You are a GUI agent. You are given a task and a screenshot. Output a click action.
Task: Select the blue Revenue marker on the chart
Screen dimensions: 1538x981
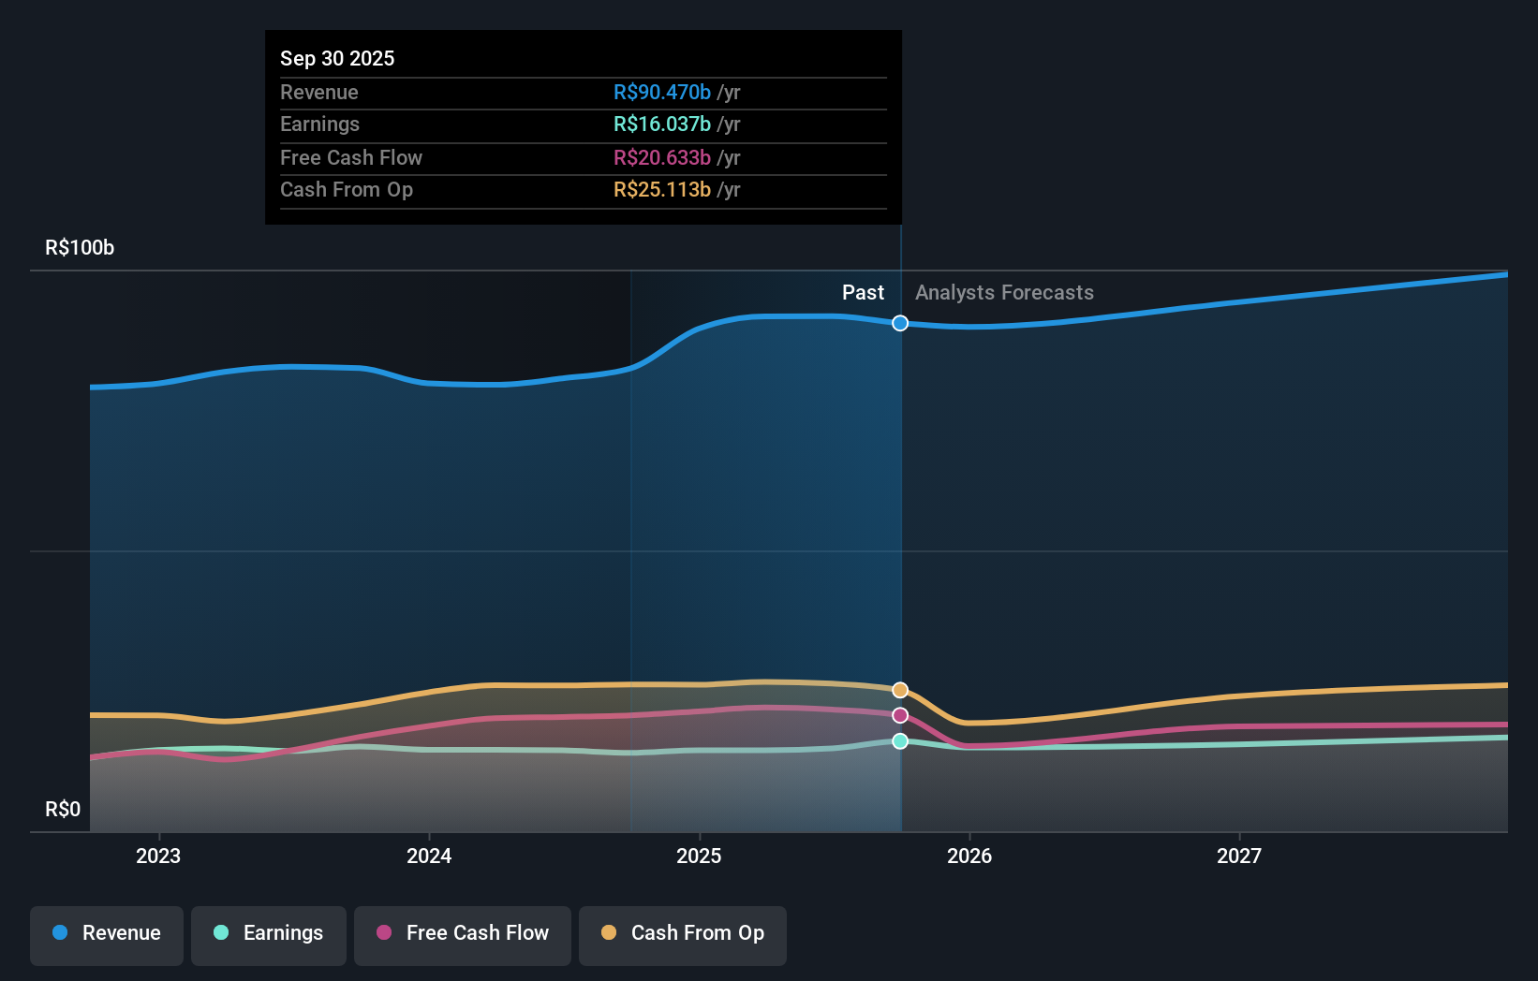[x=900, y=323]
